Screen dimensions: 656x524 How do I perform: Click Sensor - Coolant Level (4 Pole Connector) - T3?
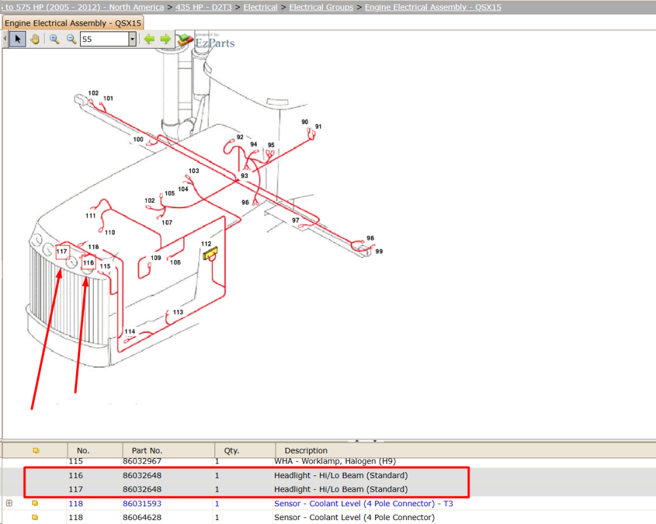point(363,504)
